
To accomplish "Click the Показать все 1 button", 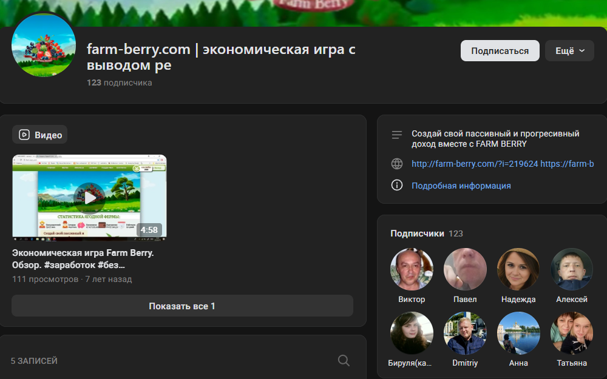I will click(182, 306).
